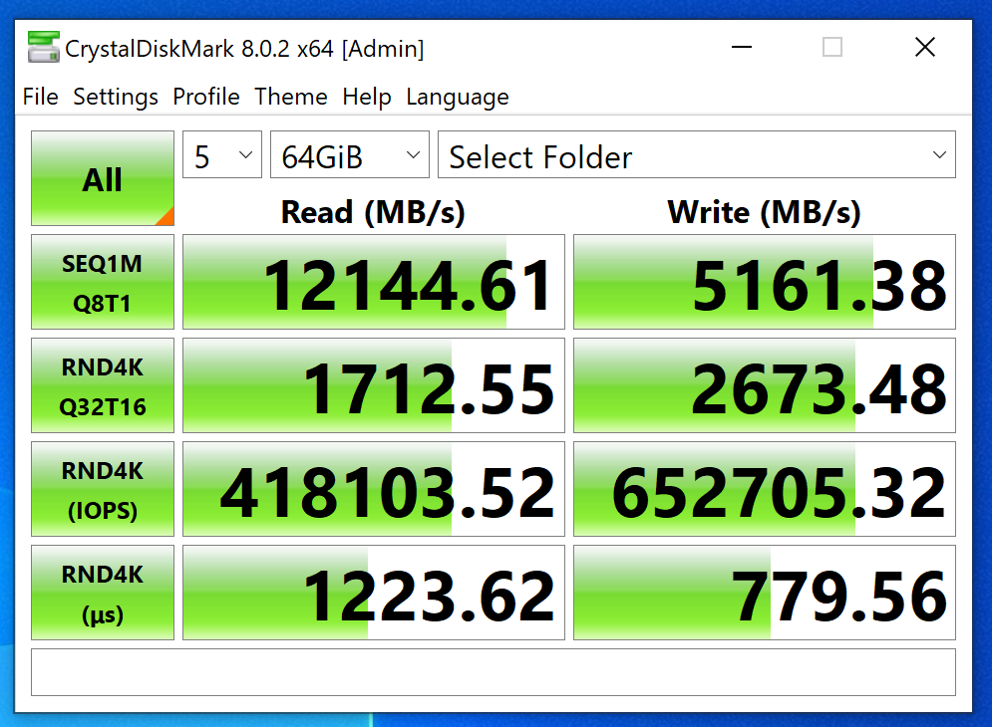992x727 pixels.
Task: Click the CrystalDiskMark app icon in title bar
Action: click(x=43, y=48)
